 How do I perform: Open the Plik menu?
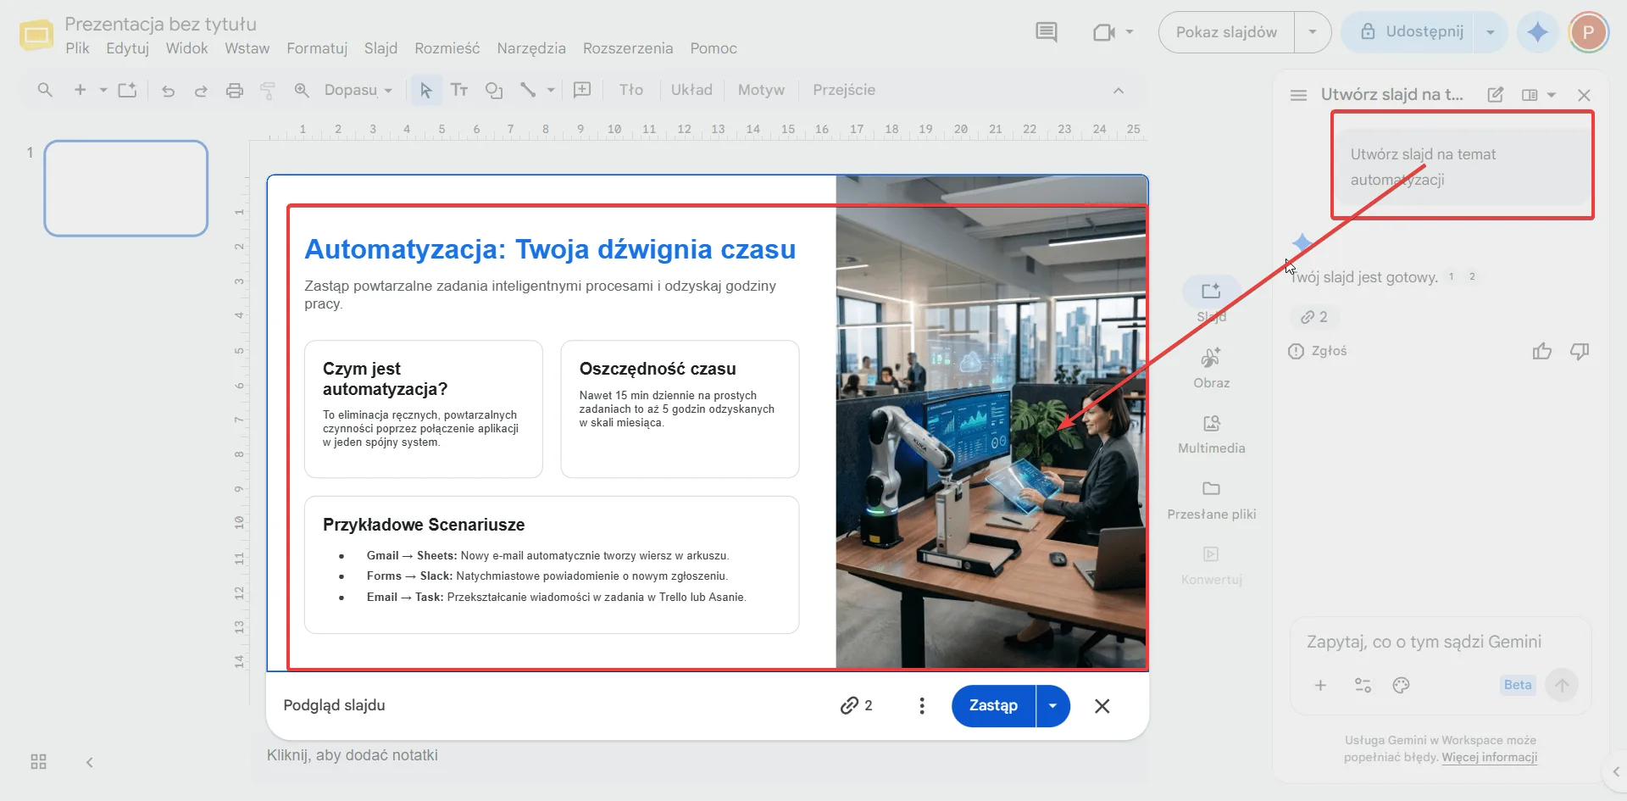pyautogui.click(x=77, y=48)
